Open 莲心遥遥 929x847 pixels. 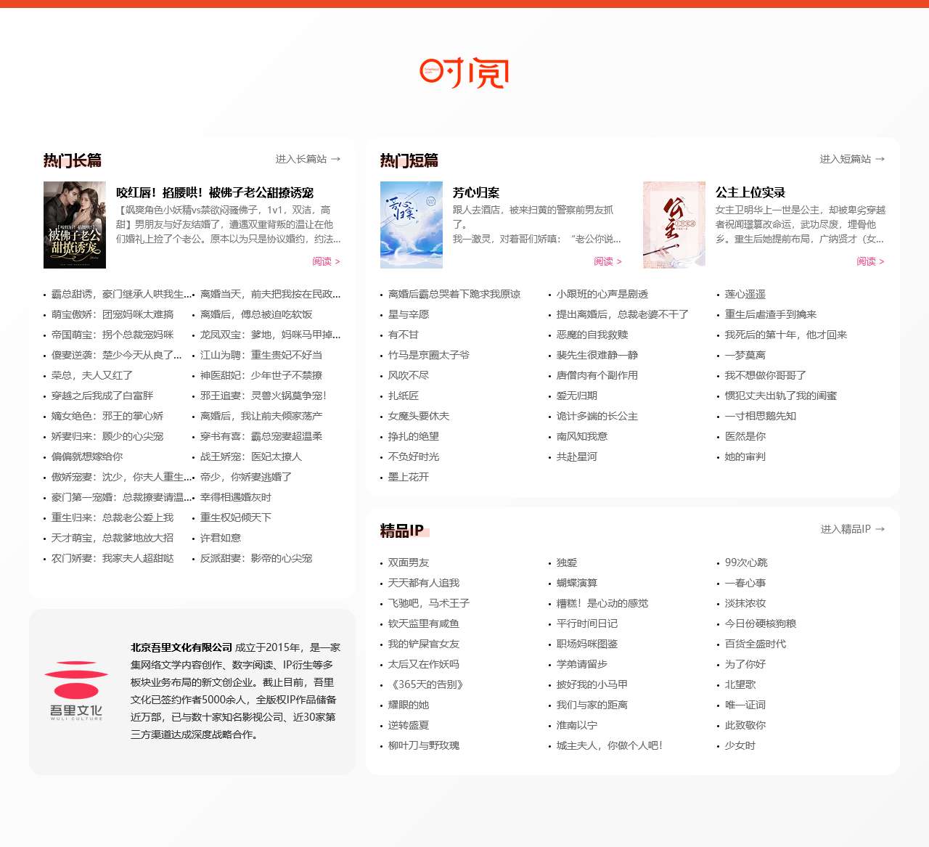pyautogui.click(x=745, y=294)
